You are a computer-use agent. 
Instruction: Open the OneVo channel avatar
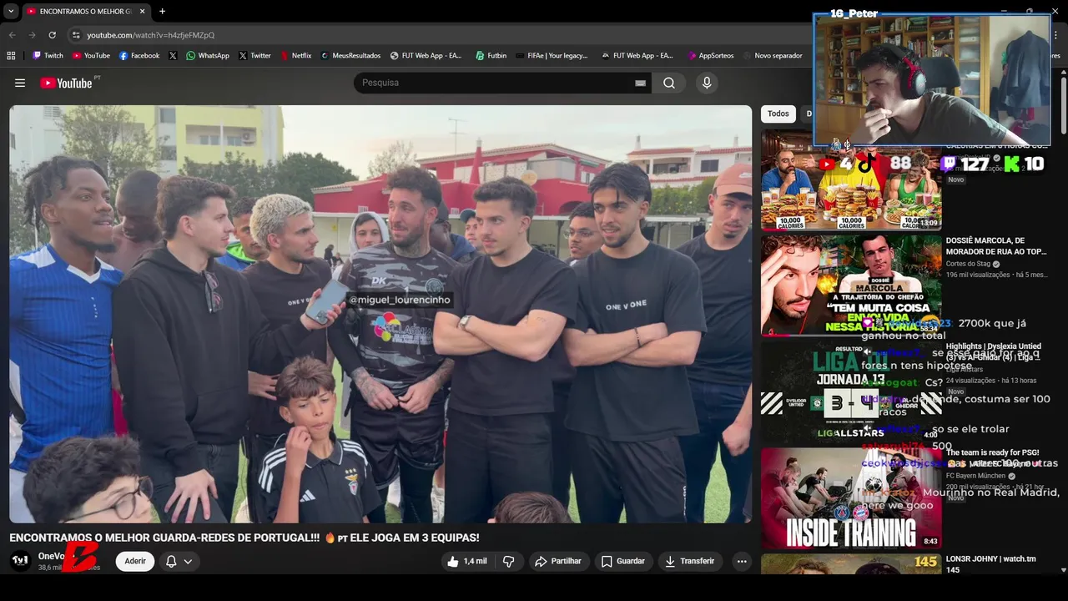(x=20, y=561)
